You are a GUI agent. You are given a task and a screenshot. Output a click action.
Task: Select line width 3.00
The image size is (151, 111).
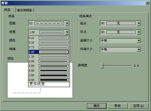click(x=49, y=66)
